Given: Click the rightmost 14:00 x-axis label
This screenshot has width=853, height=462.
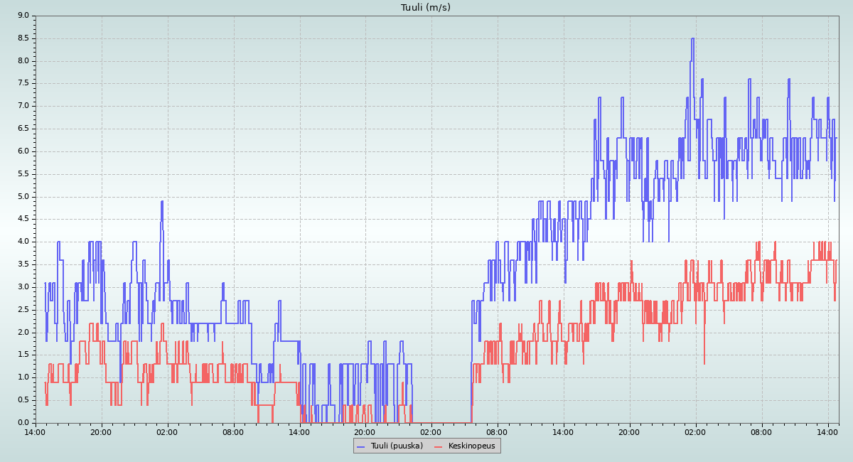Looking at the screenshot, I should [827, 431].
